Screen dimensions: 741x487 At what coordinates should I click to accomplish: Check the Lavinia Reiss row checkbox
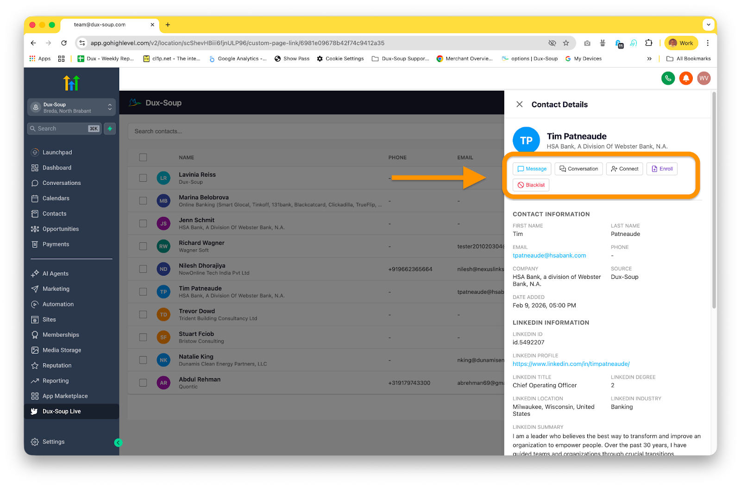pos(143,178)
